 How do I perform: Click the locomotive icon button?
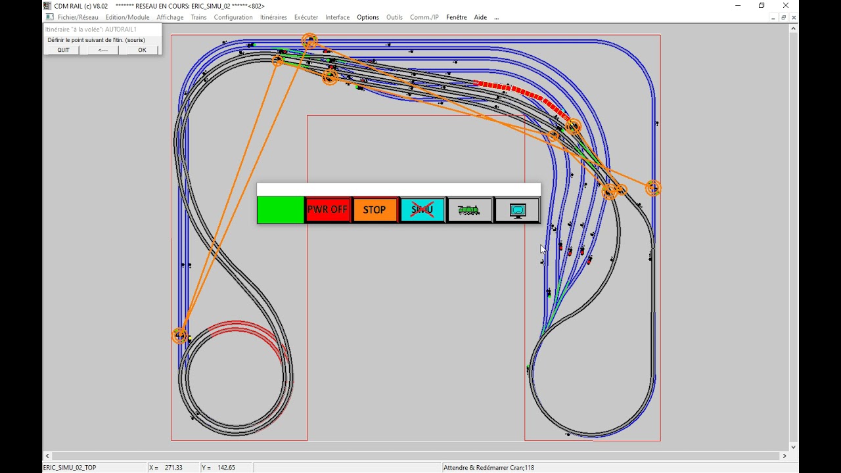click(469, 210)
